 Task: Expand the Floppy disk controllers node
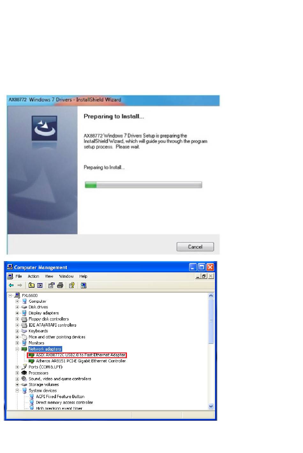[x=17, y=319]
